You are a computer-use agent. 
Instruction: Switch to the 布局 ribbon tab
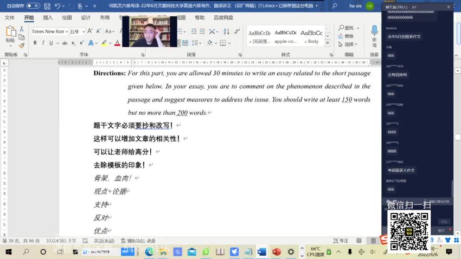tap(105, 18)
